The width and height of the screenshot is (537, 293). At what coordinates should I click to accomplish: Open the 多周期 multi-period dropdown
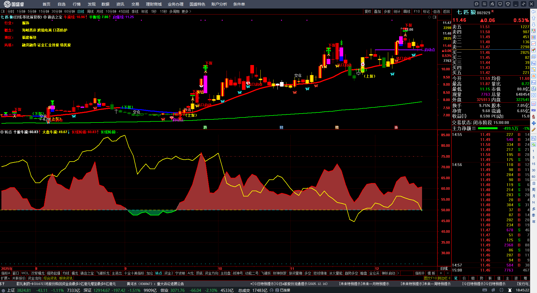tap(174, 11)
